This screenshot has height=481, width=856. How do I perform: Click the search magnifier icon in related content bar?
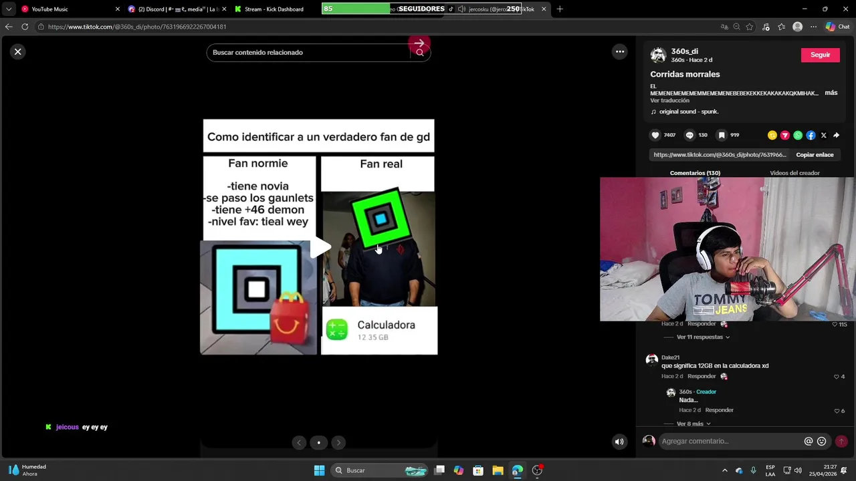point(419,52)
